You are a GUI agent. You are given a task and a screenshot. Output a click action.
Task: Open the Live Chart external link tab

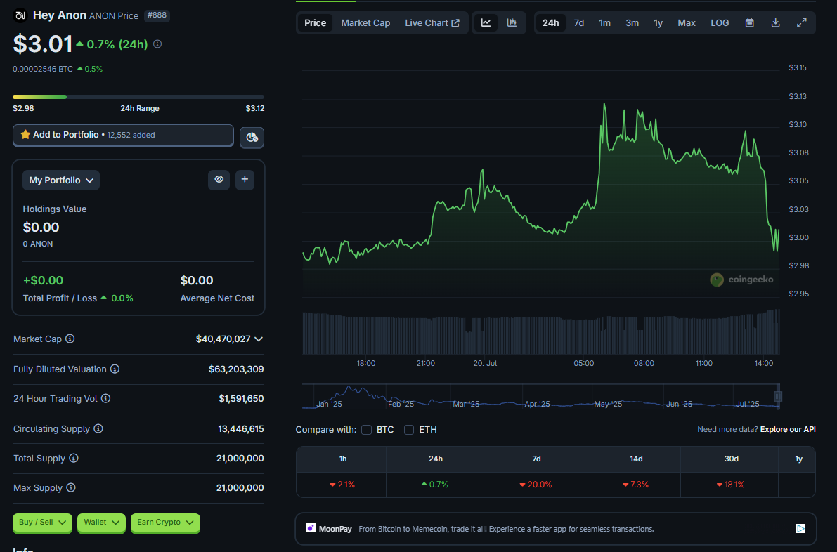pos(432,23)
